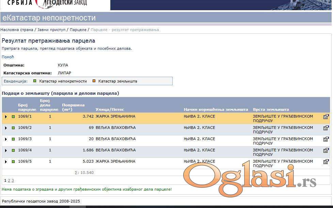
Task: Click green status square for parcel 1069/5
Action: 13,162
